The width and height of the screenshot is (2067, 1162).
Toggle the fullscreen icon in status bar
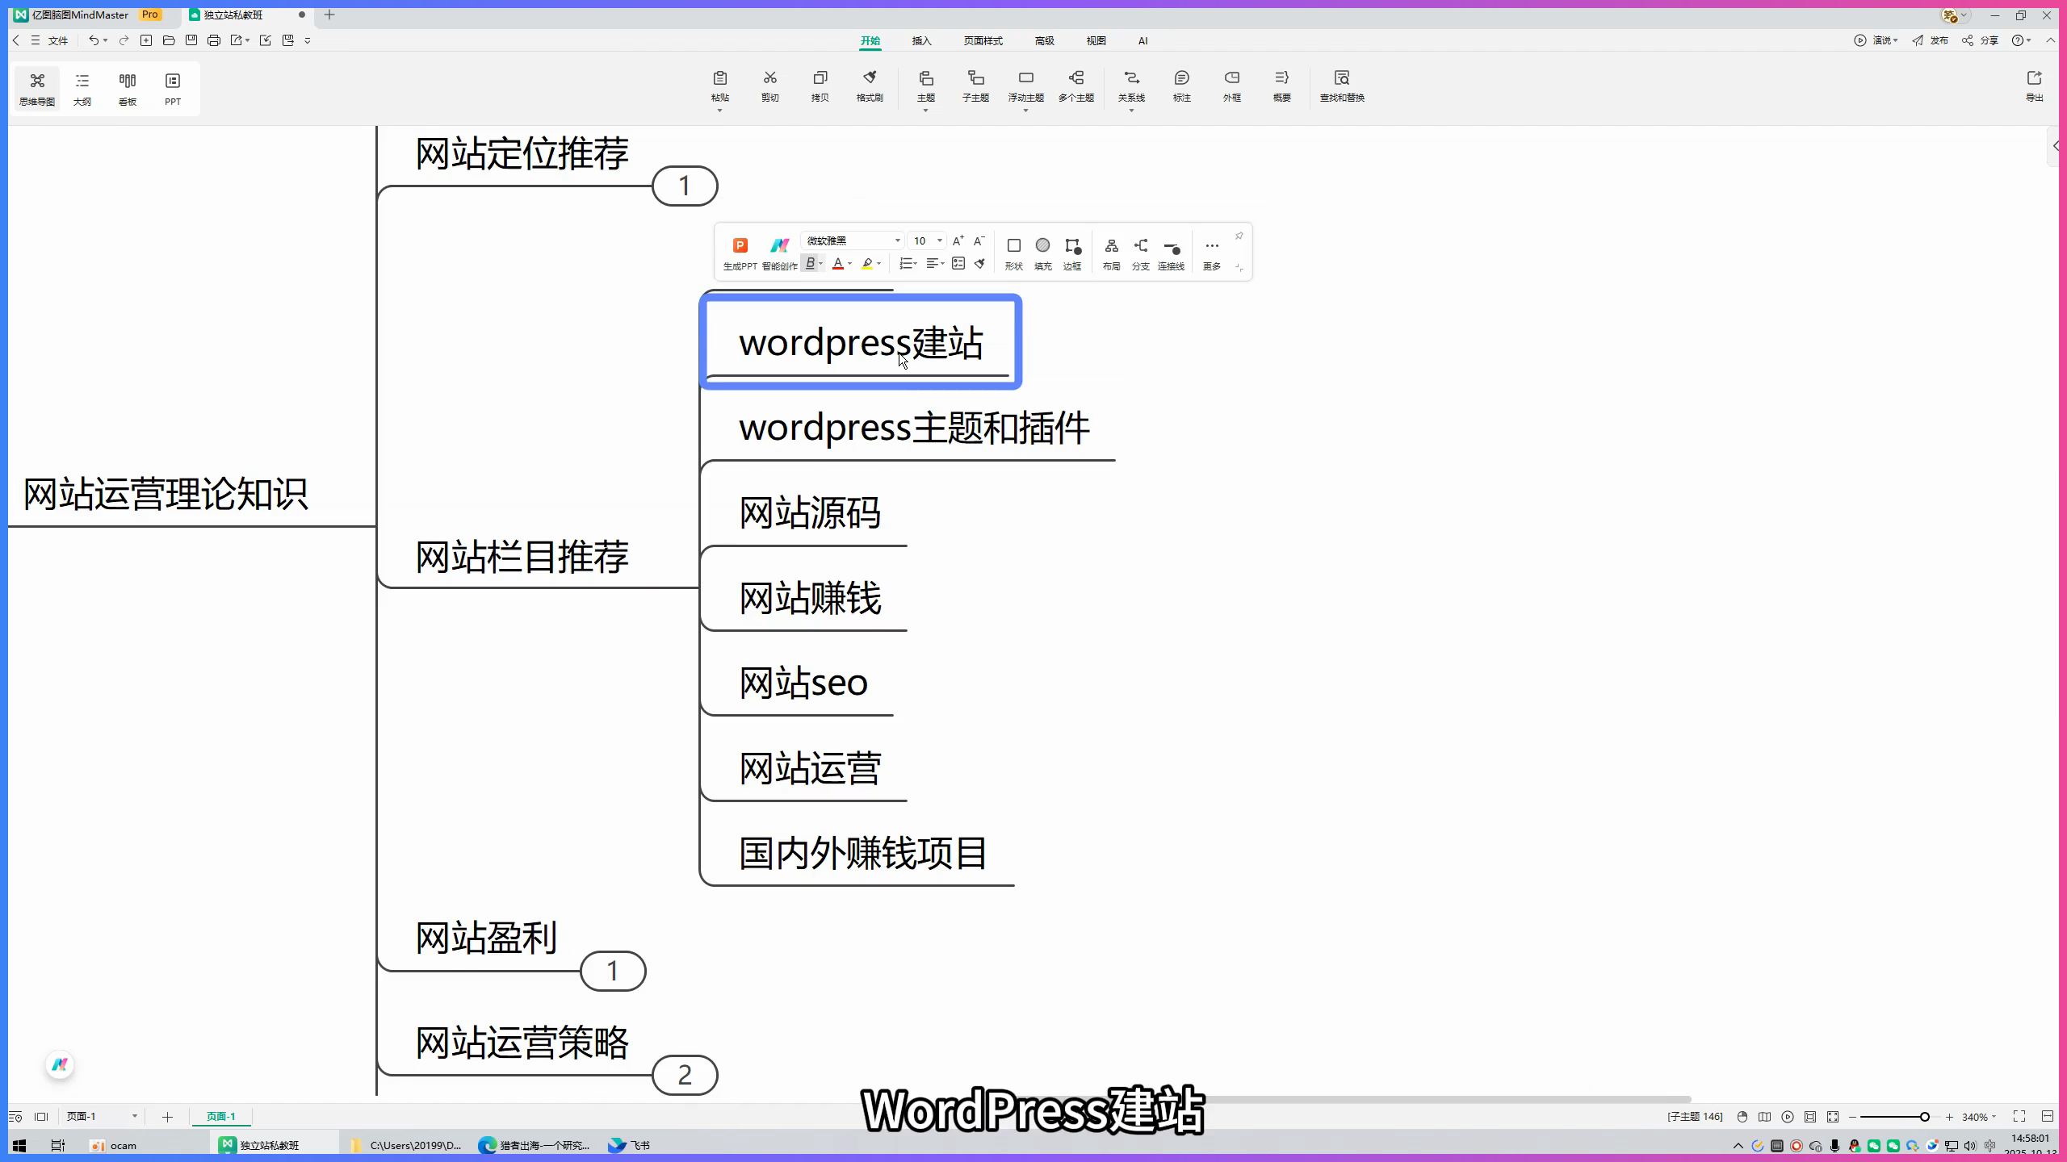2019,1117
